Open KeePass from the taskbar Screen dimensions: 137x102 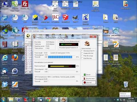[x=18, y=100]
